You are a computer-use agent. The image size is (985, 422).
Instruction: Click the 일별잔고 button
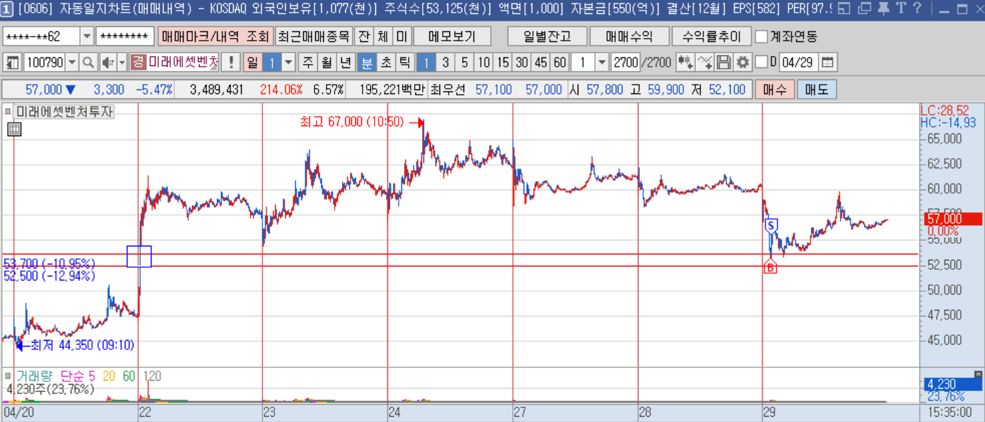[547, 36]
